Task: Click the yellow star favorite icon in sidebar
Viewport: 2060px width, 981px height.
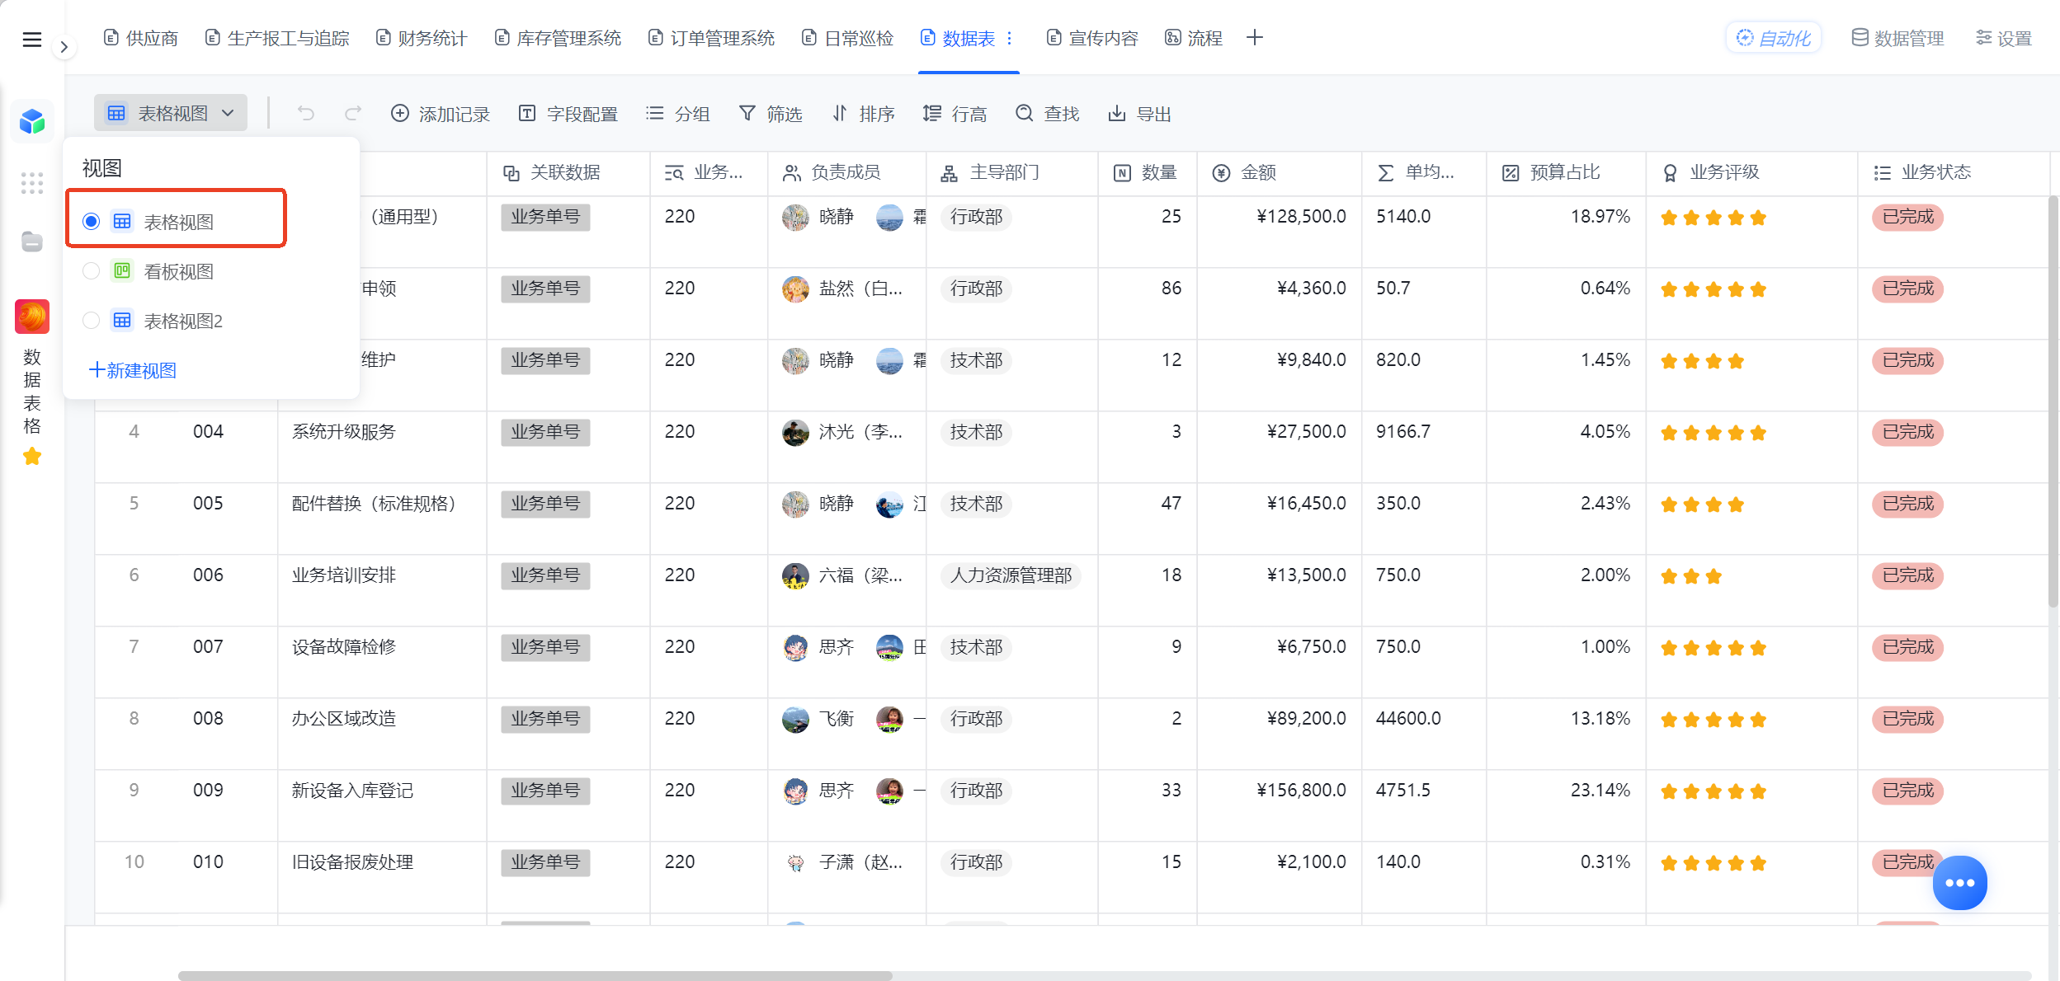Action: (x=32, y=456)
